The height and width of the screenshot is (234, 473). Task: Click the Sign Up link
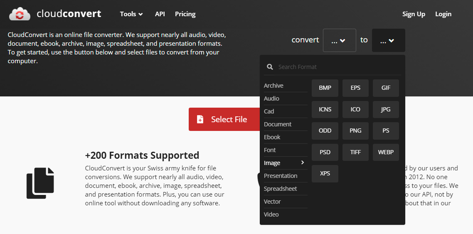click(x=414, y=14)
